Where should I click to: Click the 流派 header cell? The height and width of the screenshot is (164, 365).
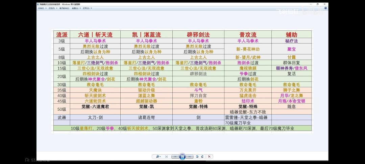pyautogui.click(x=62, y=35)
